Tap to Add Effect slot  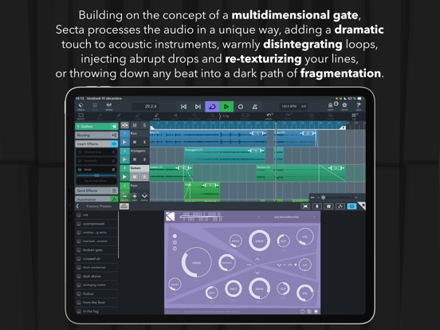click(x=96, y=181)
